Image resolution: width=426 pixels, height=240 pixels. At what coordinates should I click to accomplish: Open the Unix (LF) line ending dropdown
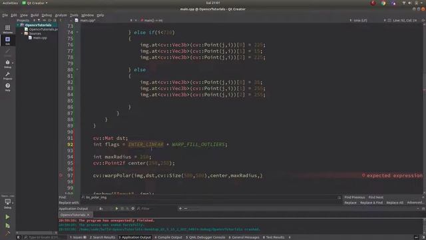[361, 20]
